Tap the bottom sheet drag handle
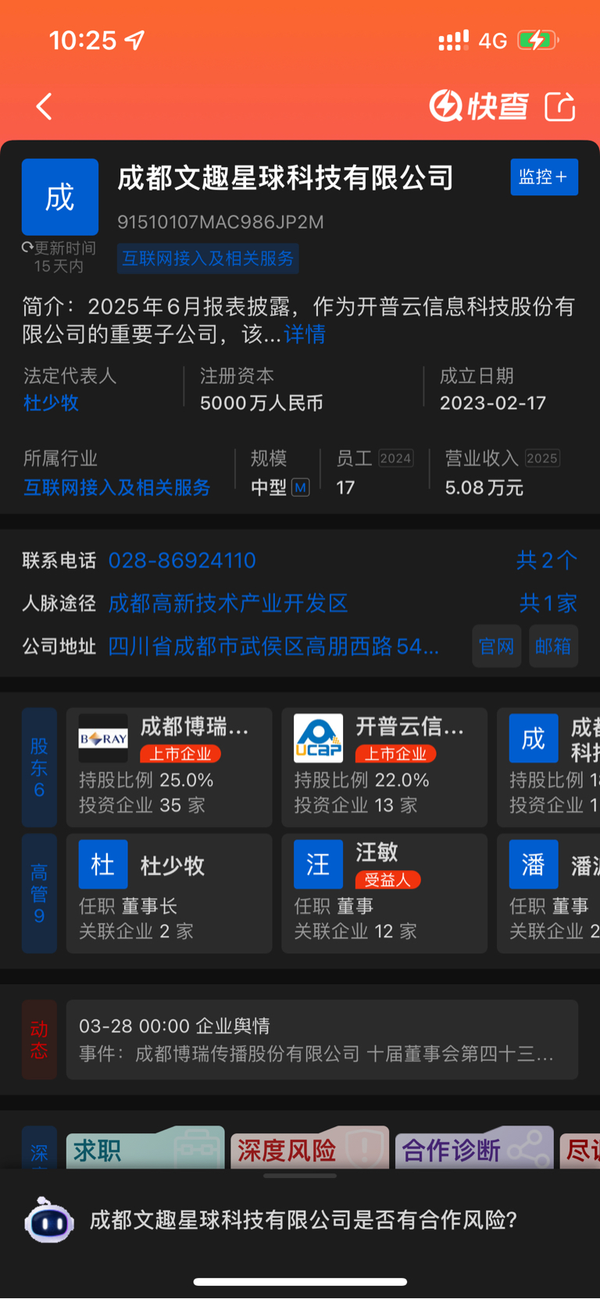 coord(300,1176)
